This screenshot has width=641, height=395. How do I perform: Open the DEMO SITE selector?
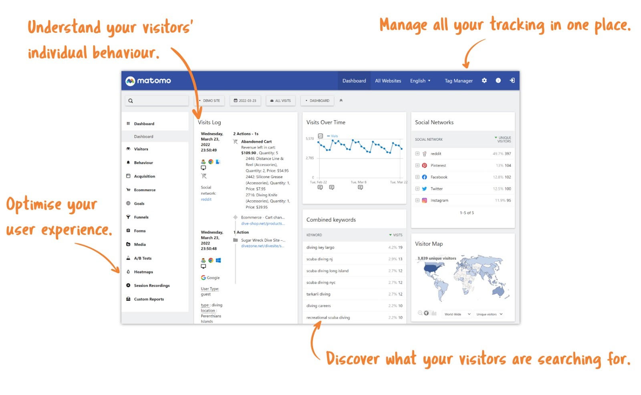[209, 101]
